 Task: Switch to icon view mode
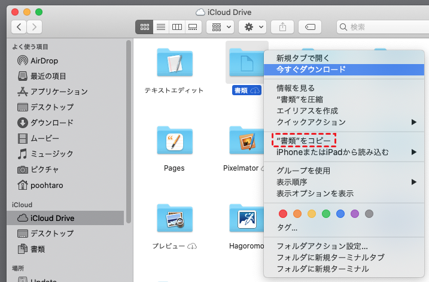point(144,27)
